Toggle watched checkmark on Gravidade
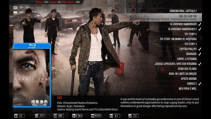The height and width of the screenshot is (119, 211). coord(200,54)
